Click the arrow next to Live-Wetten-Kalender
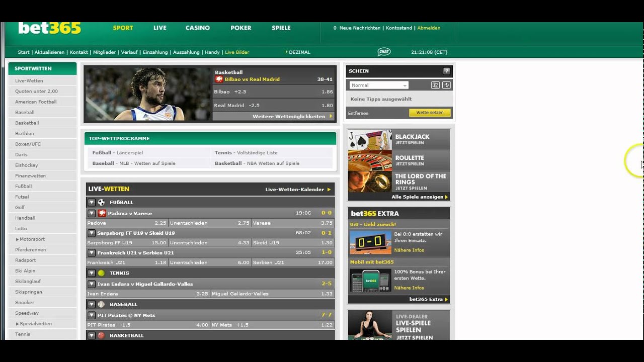The image size is (644, 362). (x=329, y=190)
